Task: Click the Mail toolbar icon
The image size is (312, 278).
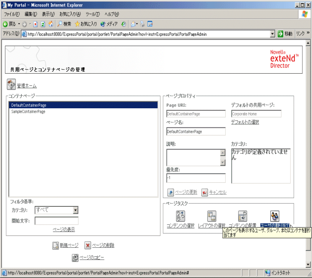Action: click(x=133, y=24)
